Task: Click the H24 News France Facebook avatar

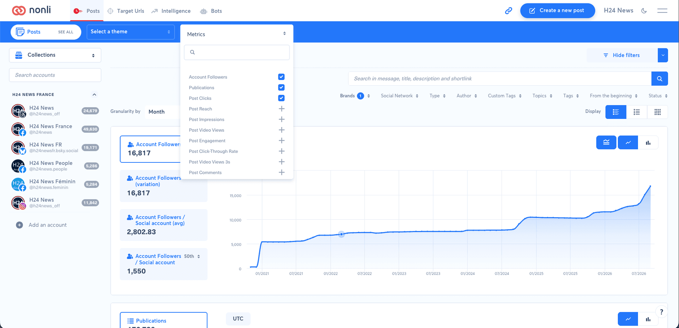Action: (x=18, y=129)
